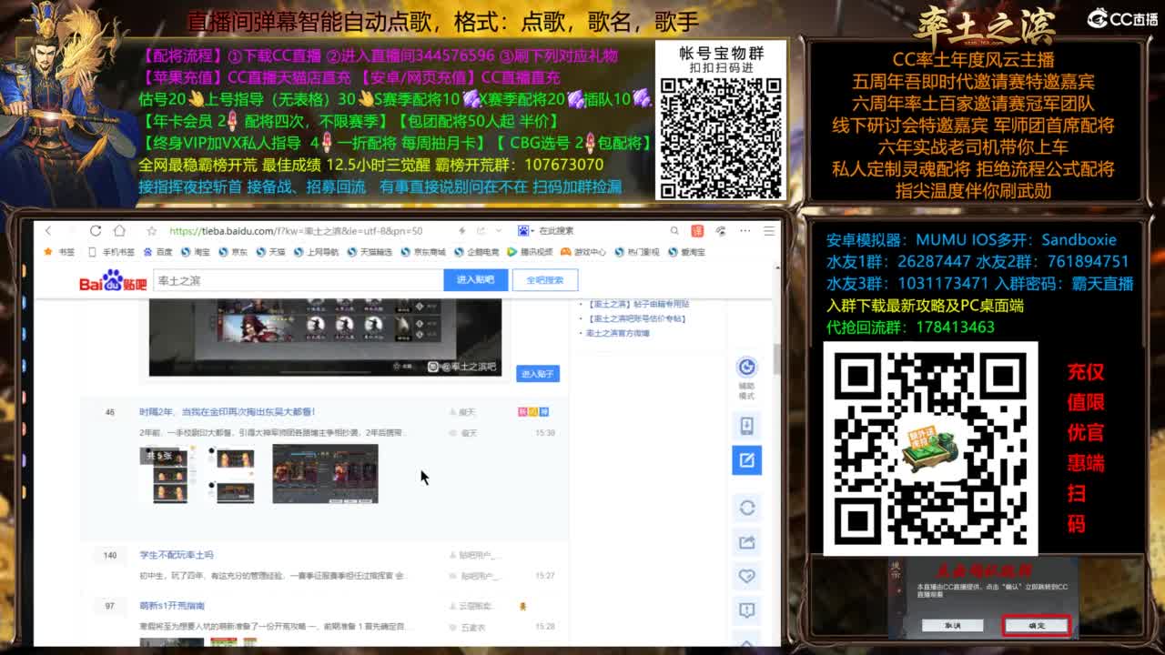Click the sidebar feedback exclamation icon
The height and width of the screenshot is (655, 1165).
(746, 610)
